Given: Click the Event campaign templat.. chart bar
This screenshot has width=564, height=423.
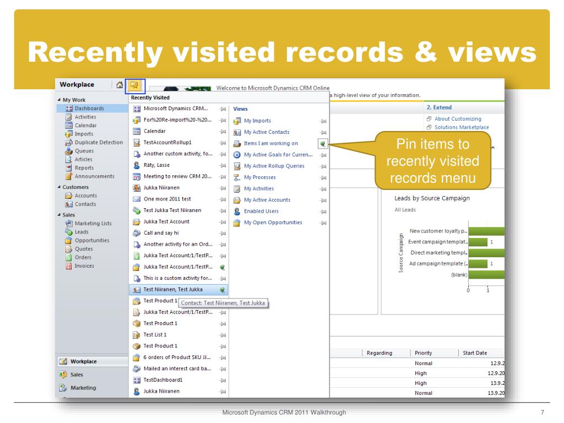Looking at the screenshot, I should (478, 242).
